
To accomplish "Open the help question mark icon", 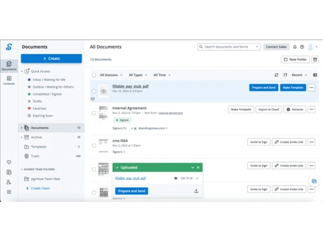I will tap(302, 46).
